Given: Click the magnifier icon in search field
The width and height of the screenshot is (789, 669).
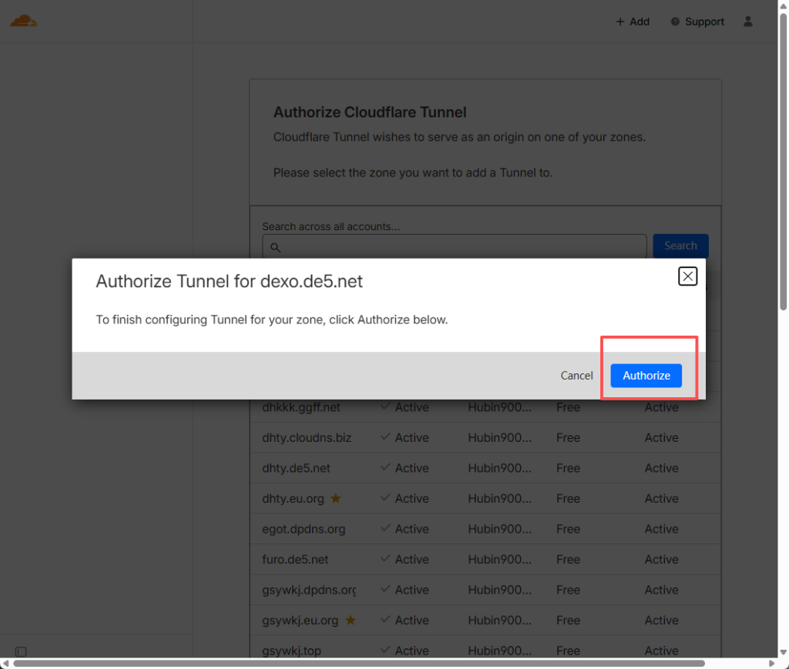Looking at the screenshot, I should pyautogui.click(x=275, y=247).
